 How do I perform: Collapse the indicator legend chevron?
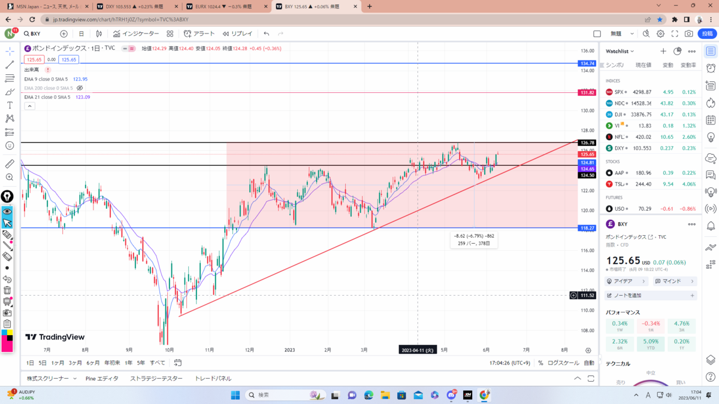point(29,106)
